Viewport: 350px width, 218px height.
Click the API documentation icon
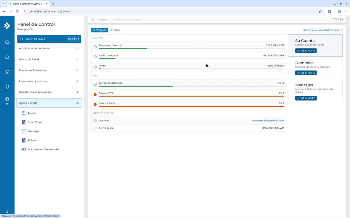click(x=24, y=149)
